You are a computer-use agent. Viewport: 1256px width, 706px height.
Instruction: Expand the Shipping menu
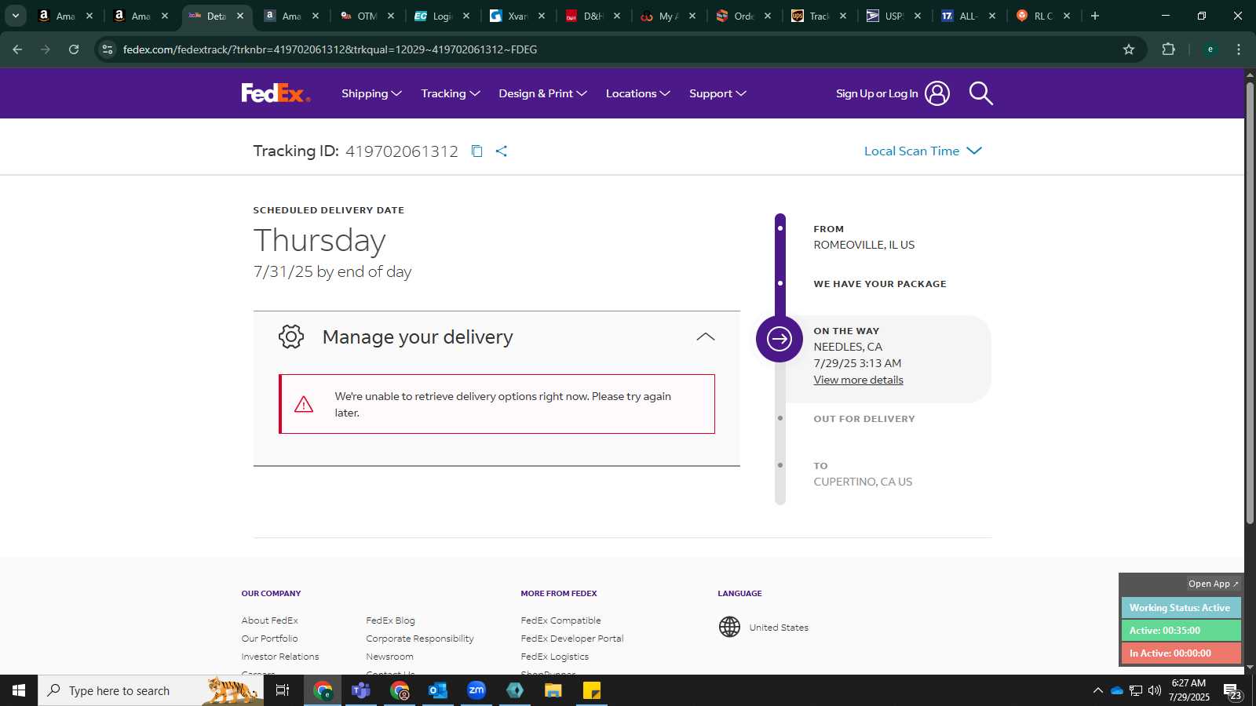point(371,93)
